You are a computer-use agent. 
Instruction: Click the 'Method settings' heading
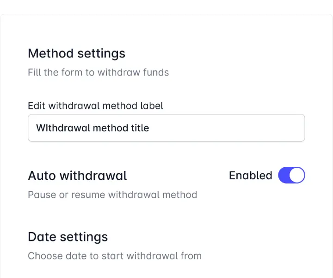(76, 53)
